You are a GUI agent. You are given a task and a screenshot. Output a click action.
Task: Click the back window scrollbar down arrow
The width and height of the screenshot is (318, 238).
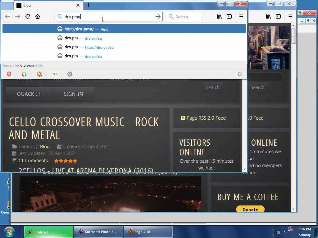coord(294,209)
